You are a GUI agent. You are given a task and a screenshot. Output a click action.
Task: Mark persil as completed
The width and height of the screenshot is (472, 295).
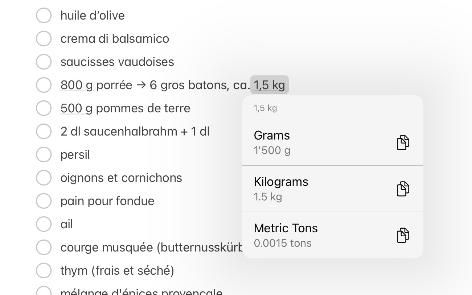[44, 155]
